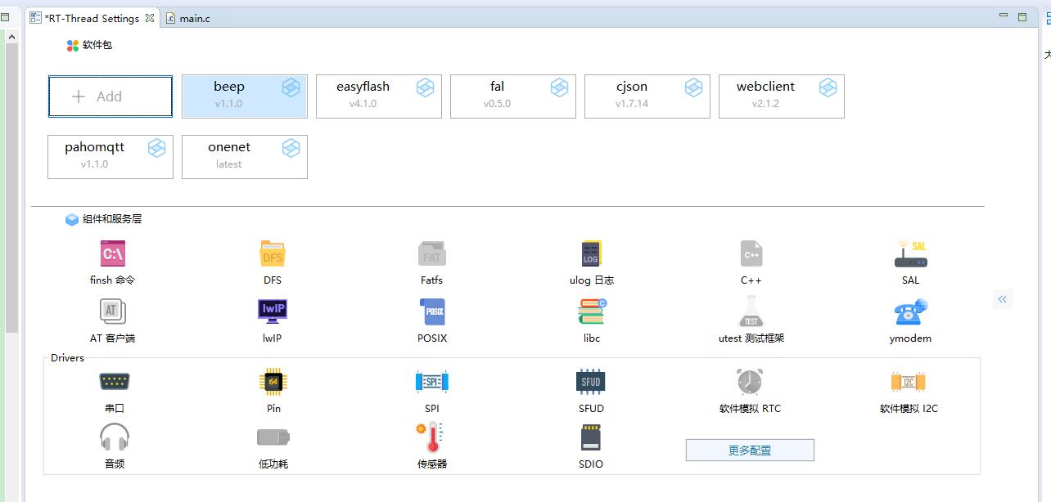Minimize the editor area

(x=1004, y=16)
